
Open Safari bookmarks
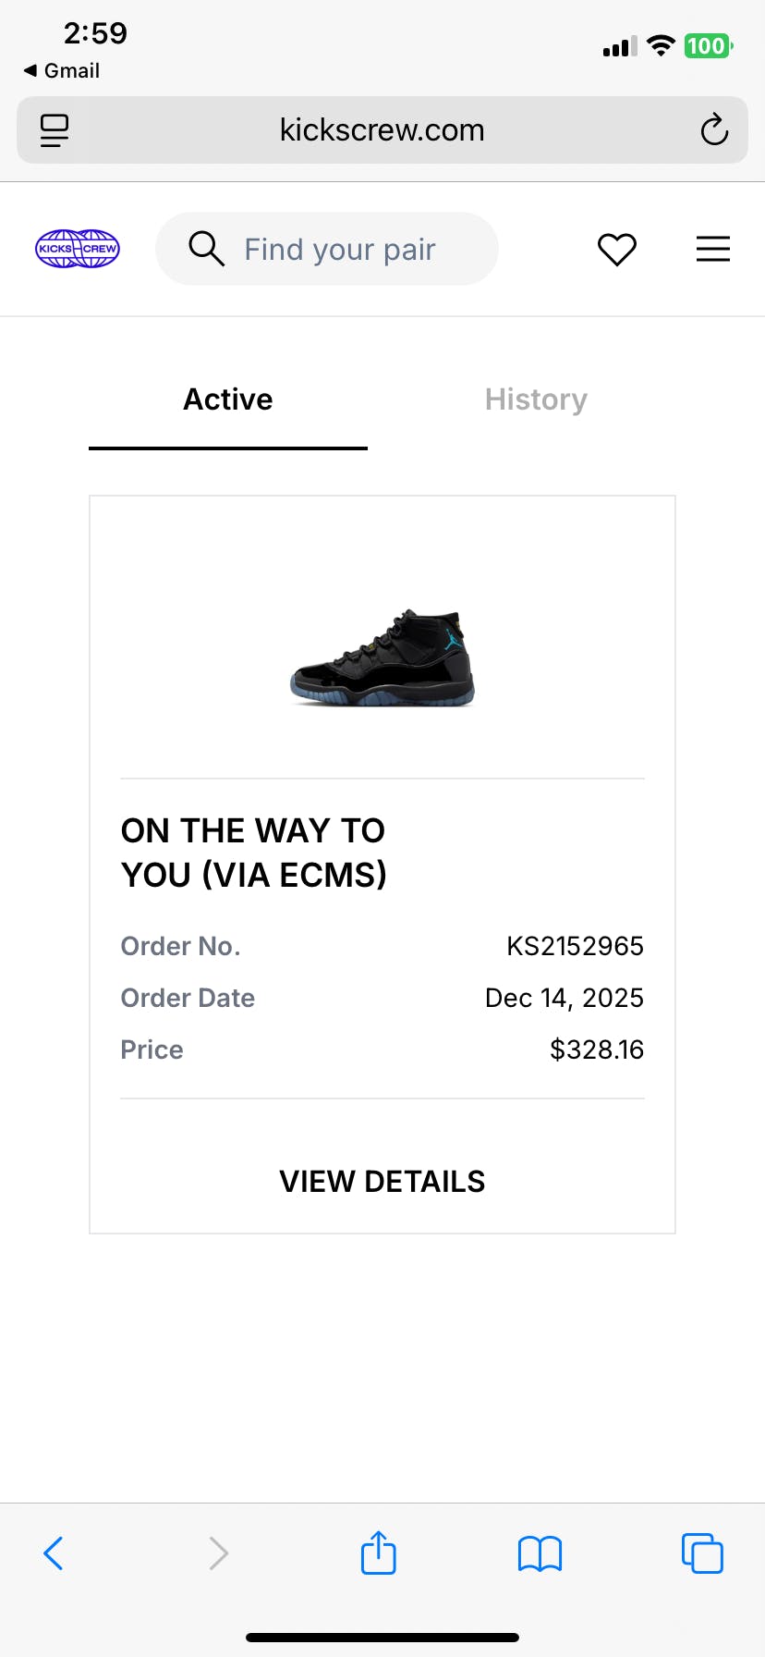point(540,1553)
